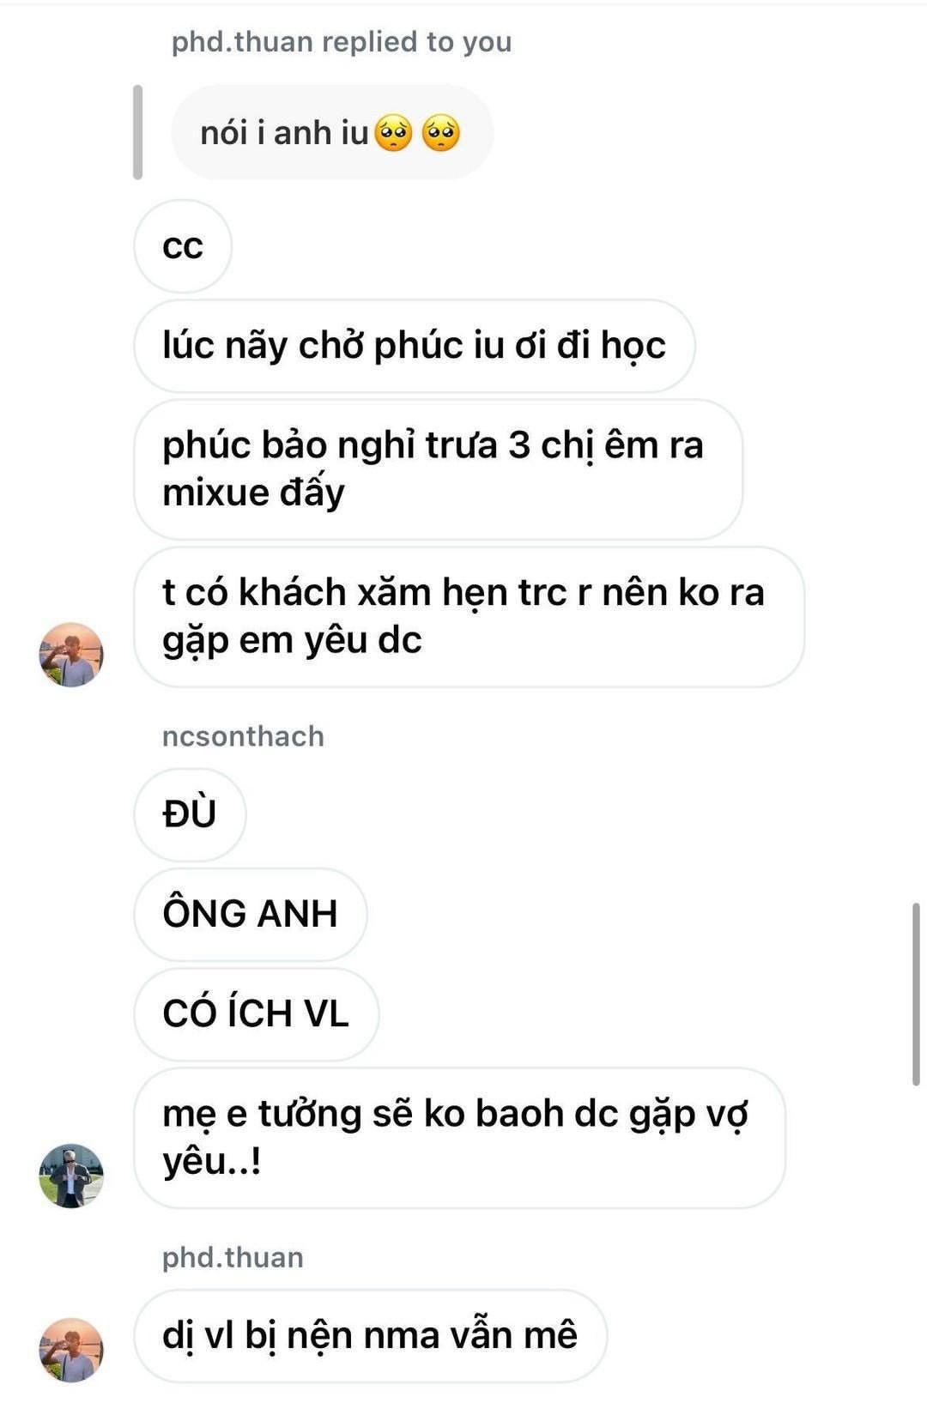The height and width of the screenshot is (1409, 927).
Task: Tap the 'ÔNG ANH' message bubble
Action: point(251,914)
